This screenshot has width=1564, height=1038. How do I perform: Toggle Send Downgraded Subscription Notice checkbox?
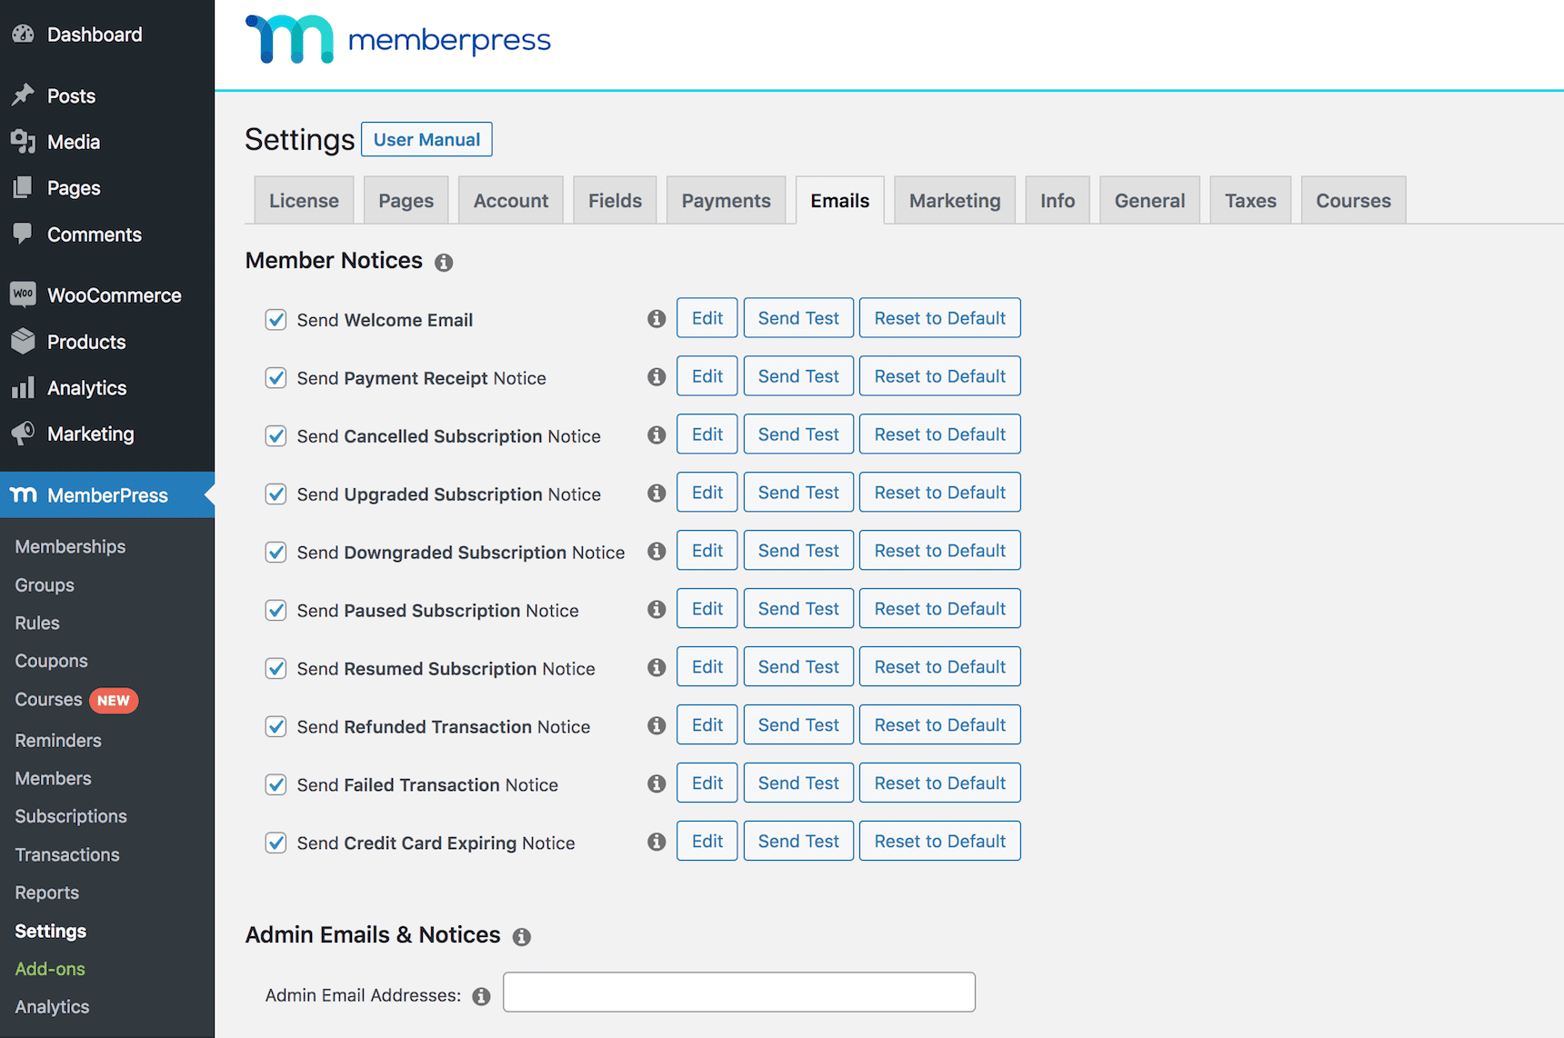tap(276, 553)
